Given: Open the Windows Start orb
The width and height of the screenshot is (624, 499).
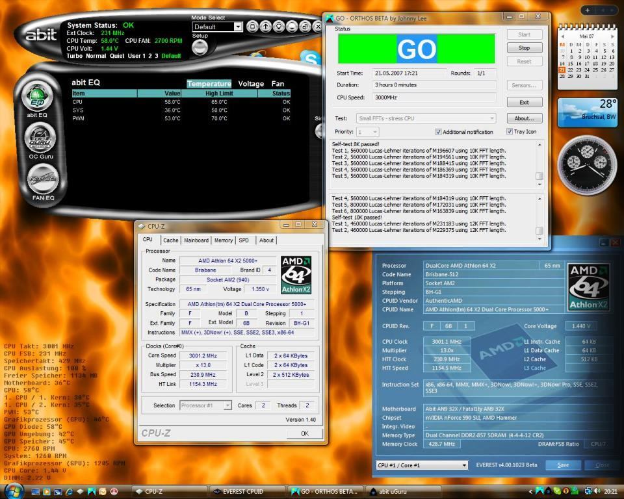Looking at the screenshot, I should (x=14, y=491).
